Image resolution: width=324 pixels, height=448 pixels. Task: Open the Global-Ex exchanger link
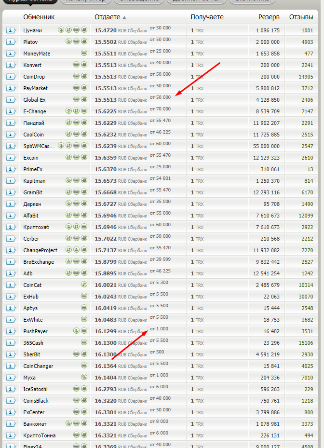(x=34, y=100)
